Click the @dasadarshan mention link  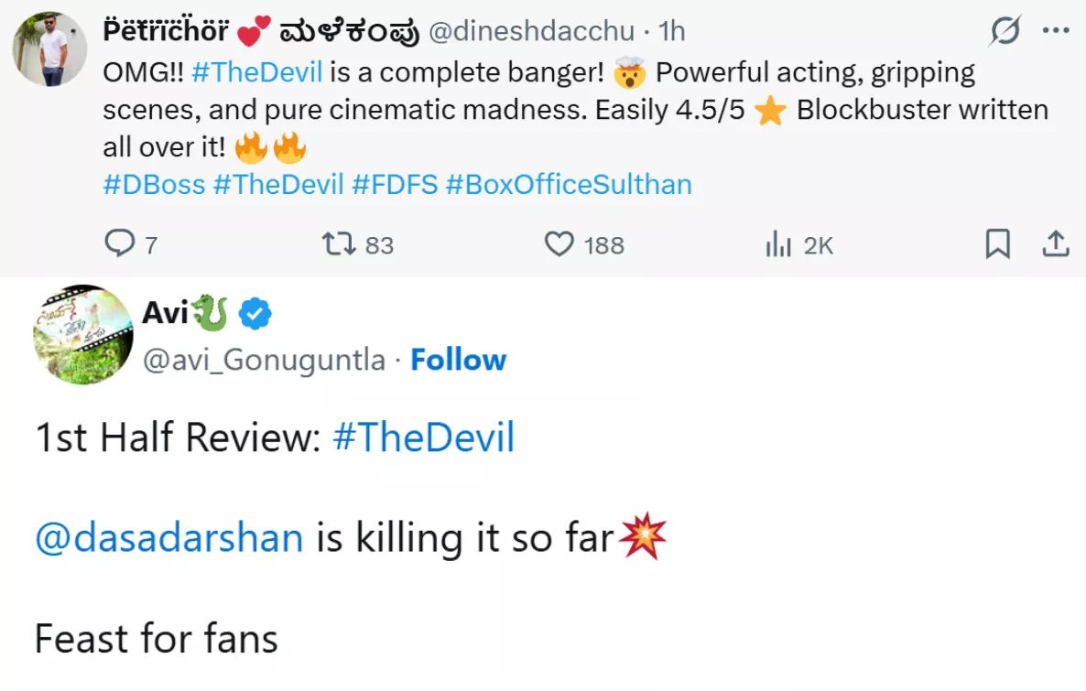coord(169,538)
